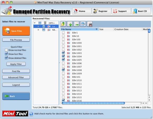This screenshot has width=153, height=119.
Task: Open the view mode dropdown in toolbar
Action: pos(83,24)
